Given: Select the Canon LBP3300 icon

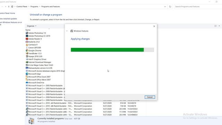Looking at the screenshot, I should coord(27,48).
